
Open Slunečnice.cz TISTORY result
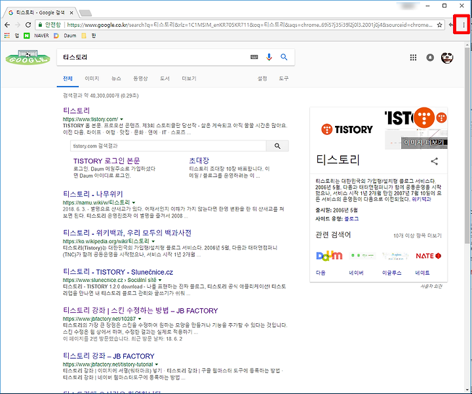[118, 272]
